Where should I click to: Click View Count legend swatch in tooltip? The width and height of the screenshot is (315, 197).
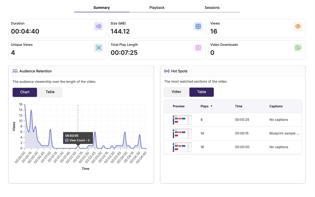tap(67, 140)
